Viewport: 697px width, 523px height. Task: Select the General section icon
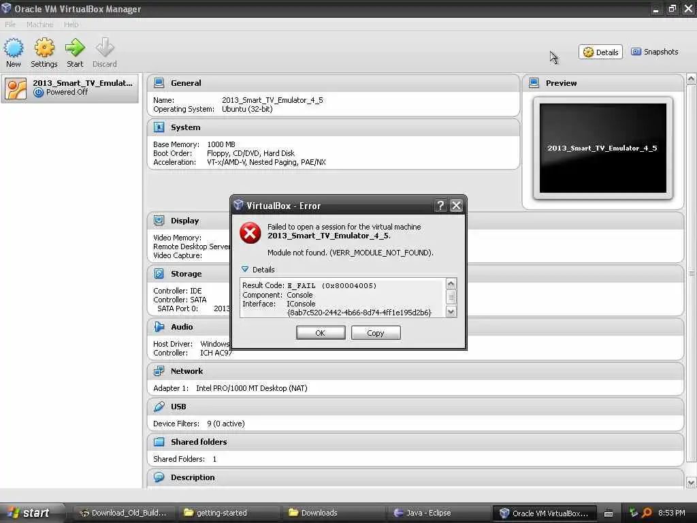pos(159,82)
